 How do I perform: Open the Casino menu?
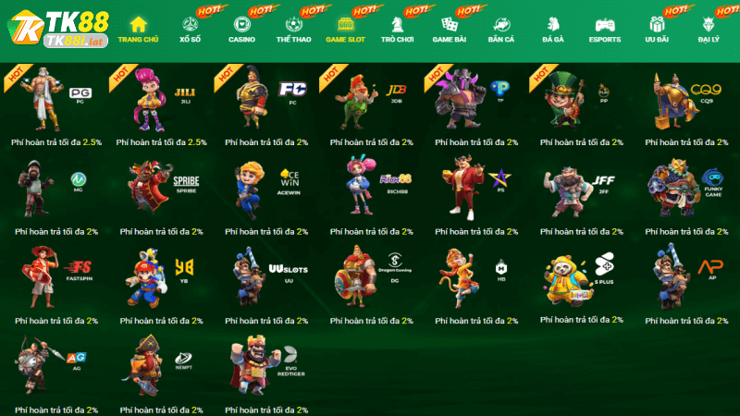tap(241, 30)
